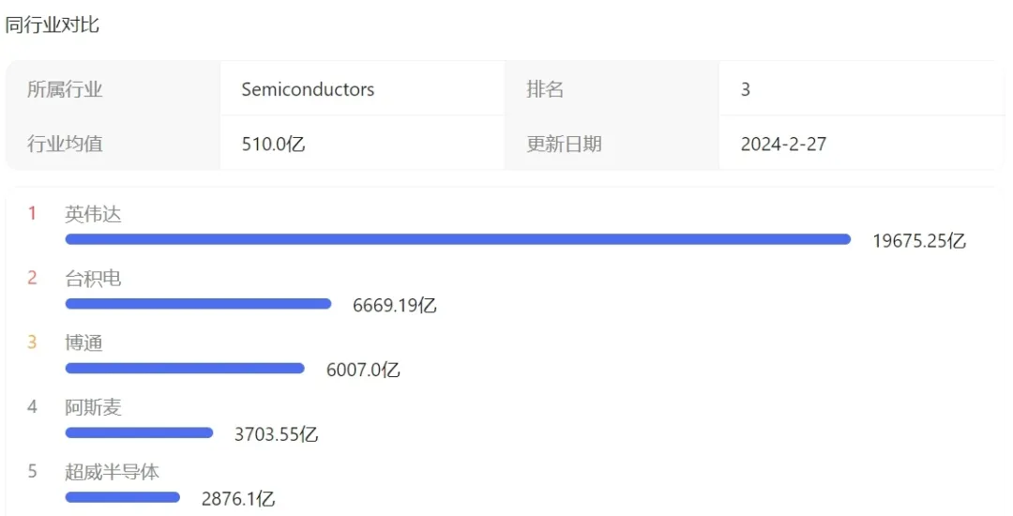Click the 博通 blue bar
Screen dimensions: 1013x516
click(185, 369)
